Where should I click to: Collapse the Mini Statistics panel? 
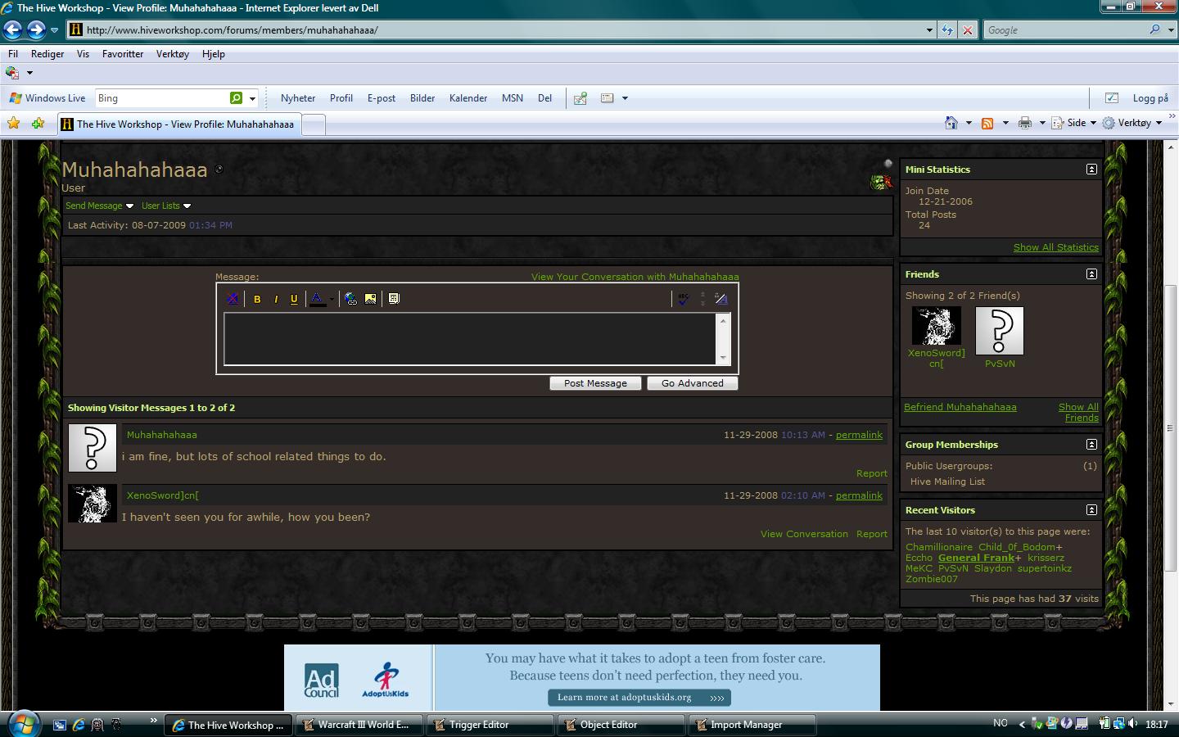1091,170
